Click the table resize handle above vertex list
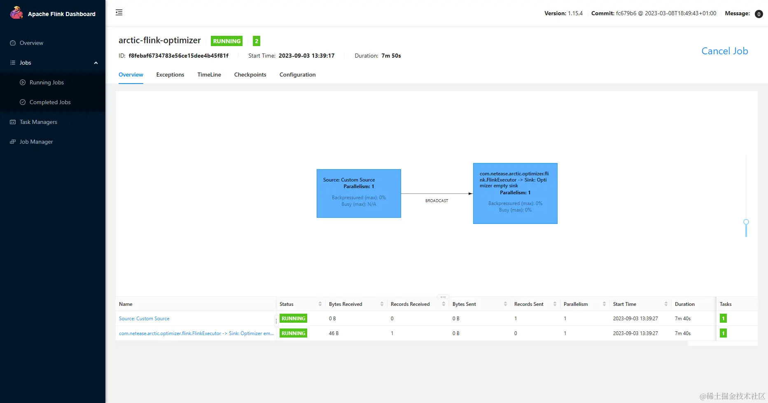Viewport: 768px width, 403px height. 443,296
